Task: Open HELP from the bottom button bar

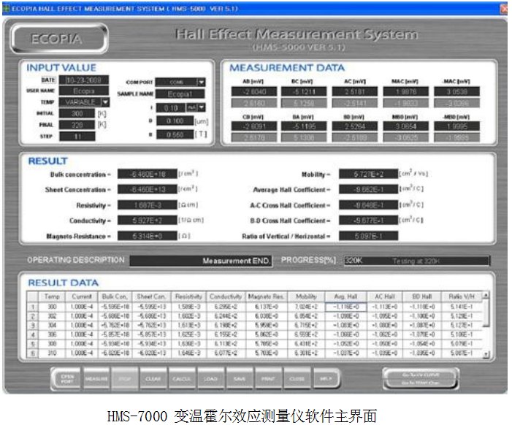Action: [x=325, y=377]
